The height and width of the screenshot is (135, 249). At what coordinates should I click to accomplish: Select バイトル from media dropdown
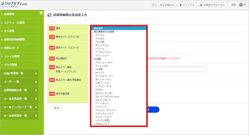(x=100, y=49)
